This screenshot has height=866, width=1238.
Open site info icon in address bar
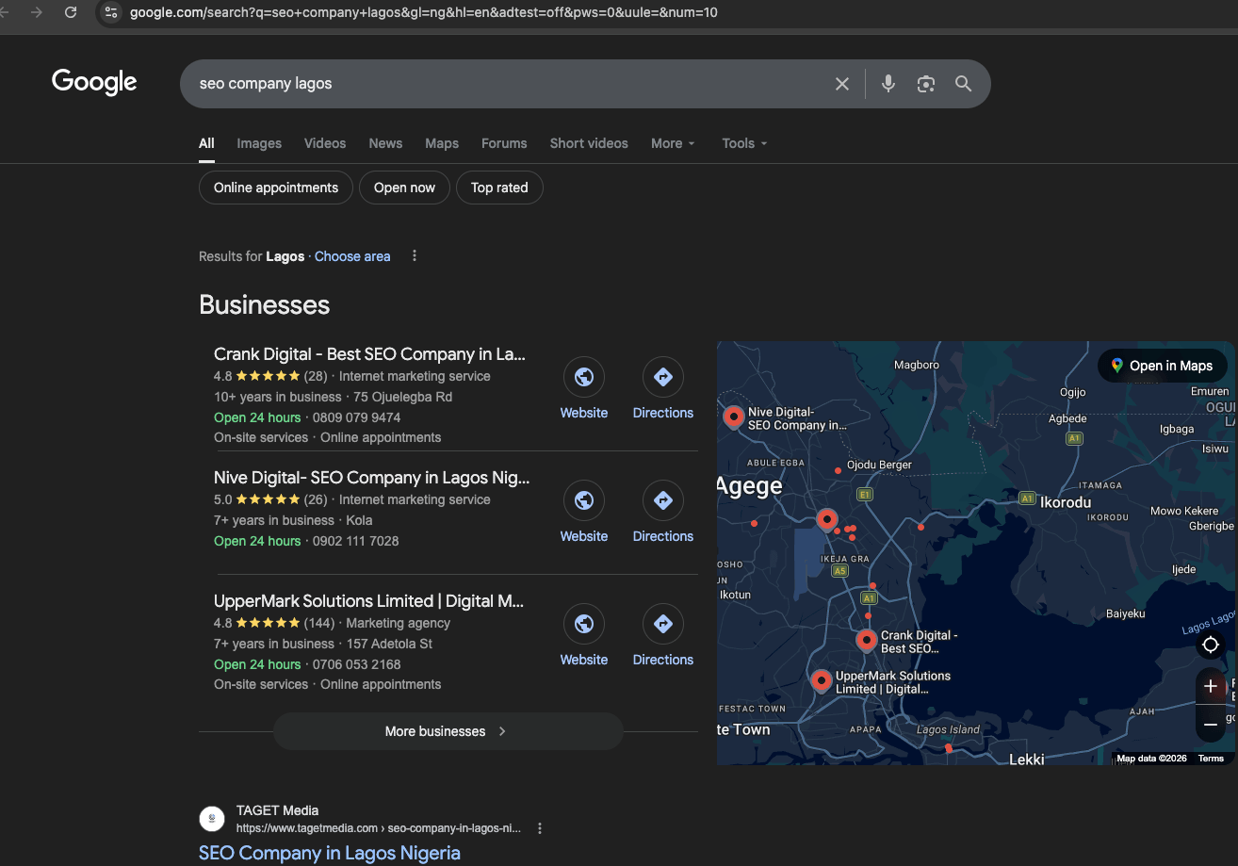pos(111,12)
